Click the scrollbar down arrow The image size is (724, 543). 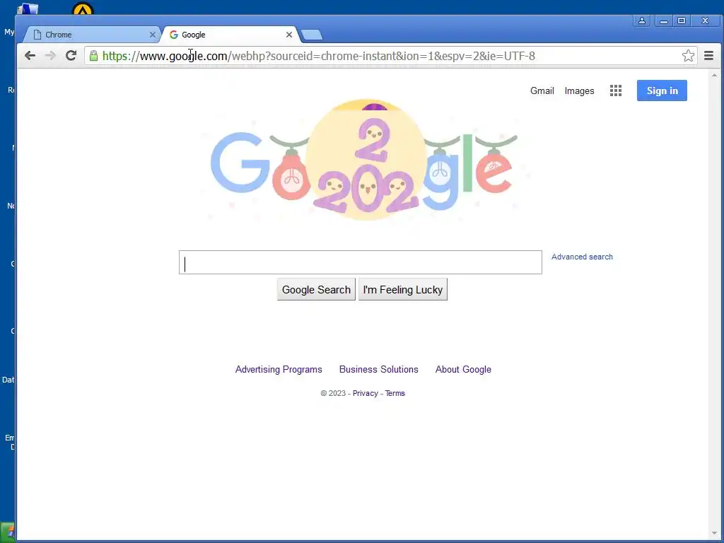(x=714, y=534)
